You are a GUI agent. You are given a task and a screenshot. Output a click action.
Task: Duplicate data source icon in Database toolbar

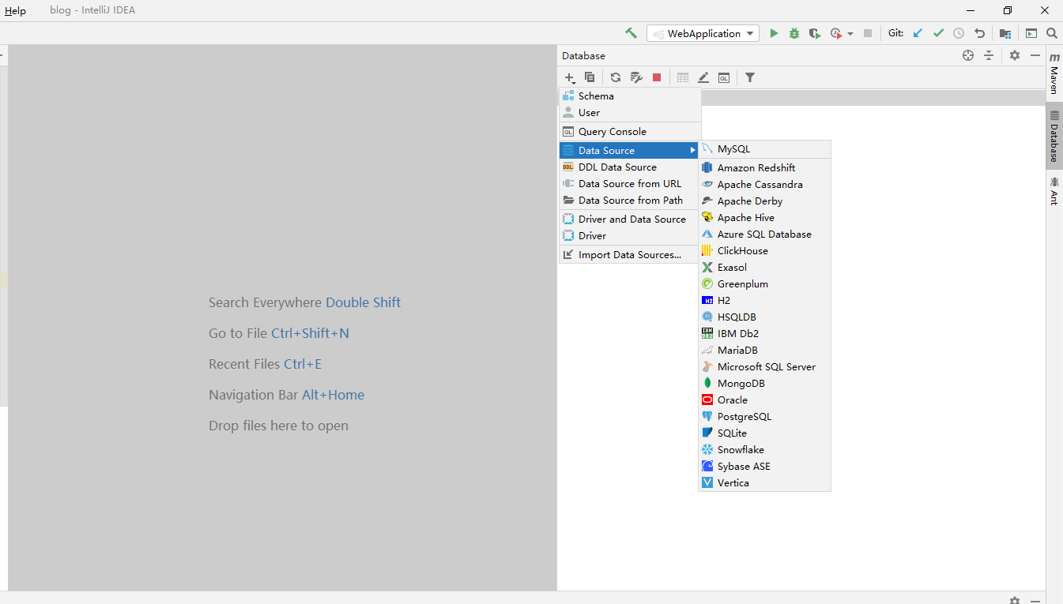[590, 77]
